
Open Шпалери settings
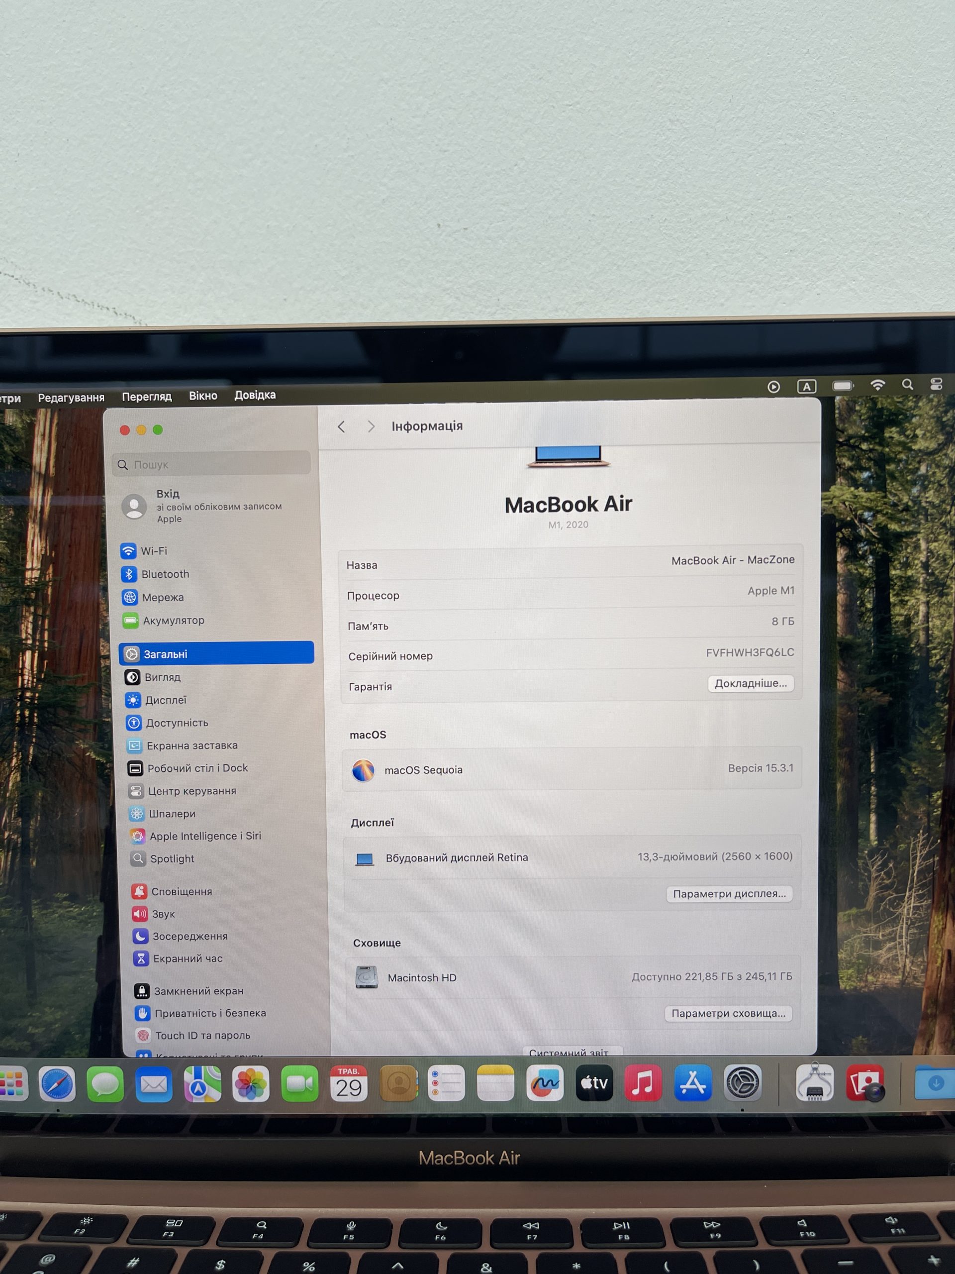(162, 813)
